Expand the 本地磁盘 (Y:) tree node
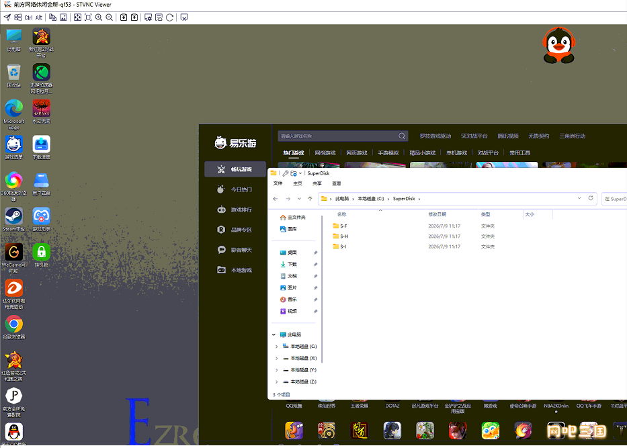This screenshot has height=448, width=627. pos(276,370)
